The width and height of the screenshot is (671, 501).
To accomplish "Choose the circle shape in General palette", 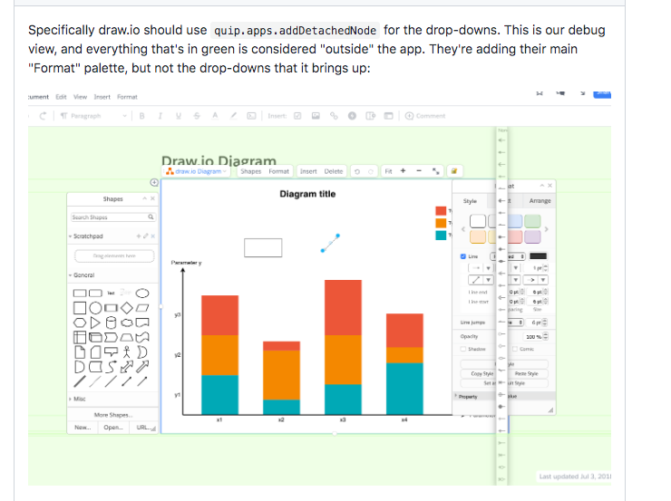I will tap(95, 308).
